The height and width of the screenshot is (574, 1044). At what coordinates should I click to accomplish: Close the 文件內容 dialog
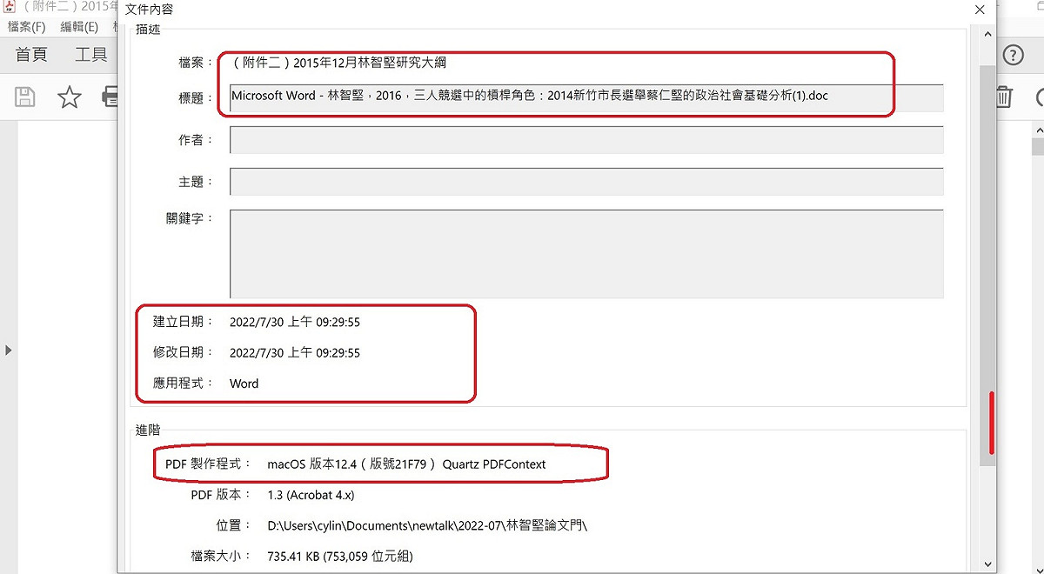click(x=980, y=10)
